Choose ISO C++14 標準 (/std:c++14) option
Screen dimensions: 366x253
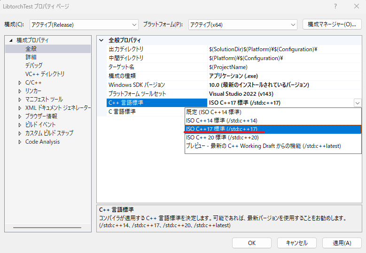click(222, 121)
